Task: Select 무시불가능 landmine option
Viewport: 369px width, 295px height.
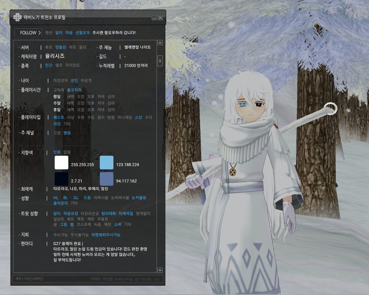Action: pos(80,235)
